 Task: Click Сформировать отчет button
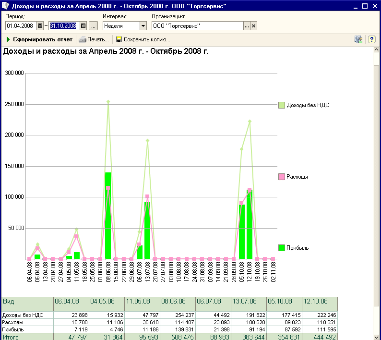[x=39, y=39]
